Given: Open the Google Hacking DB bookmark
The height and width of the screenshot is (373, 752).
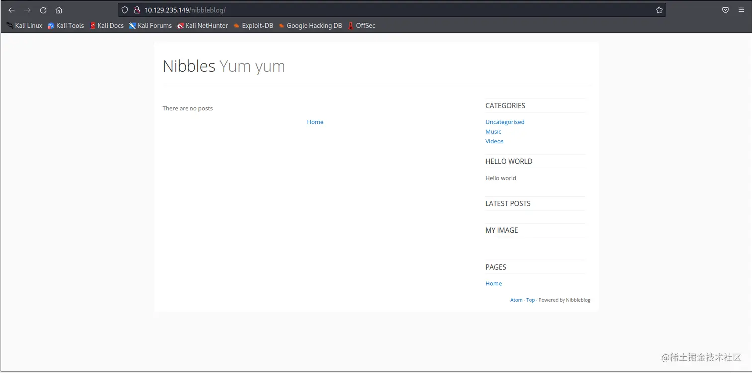Looking at the screenshot, I should [310, 26].
